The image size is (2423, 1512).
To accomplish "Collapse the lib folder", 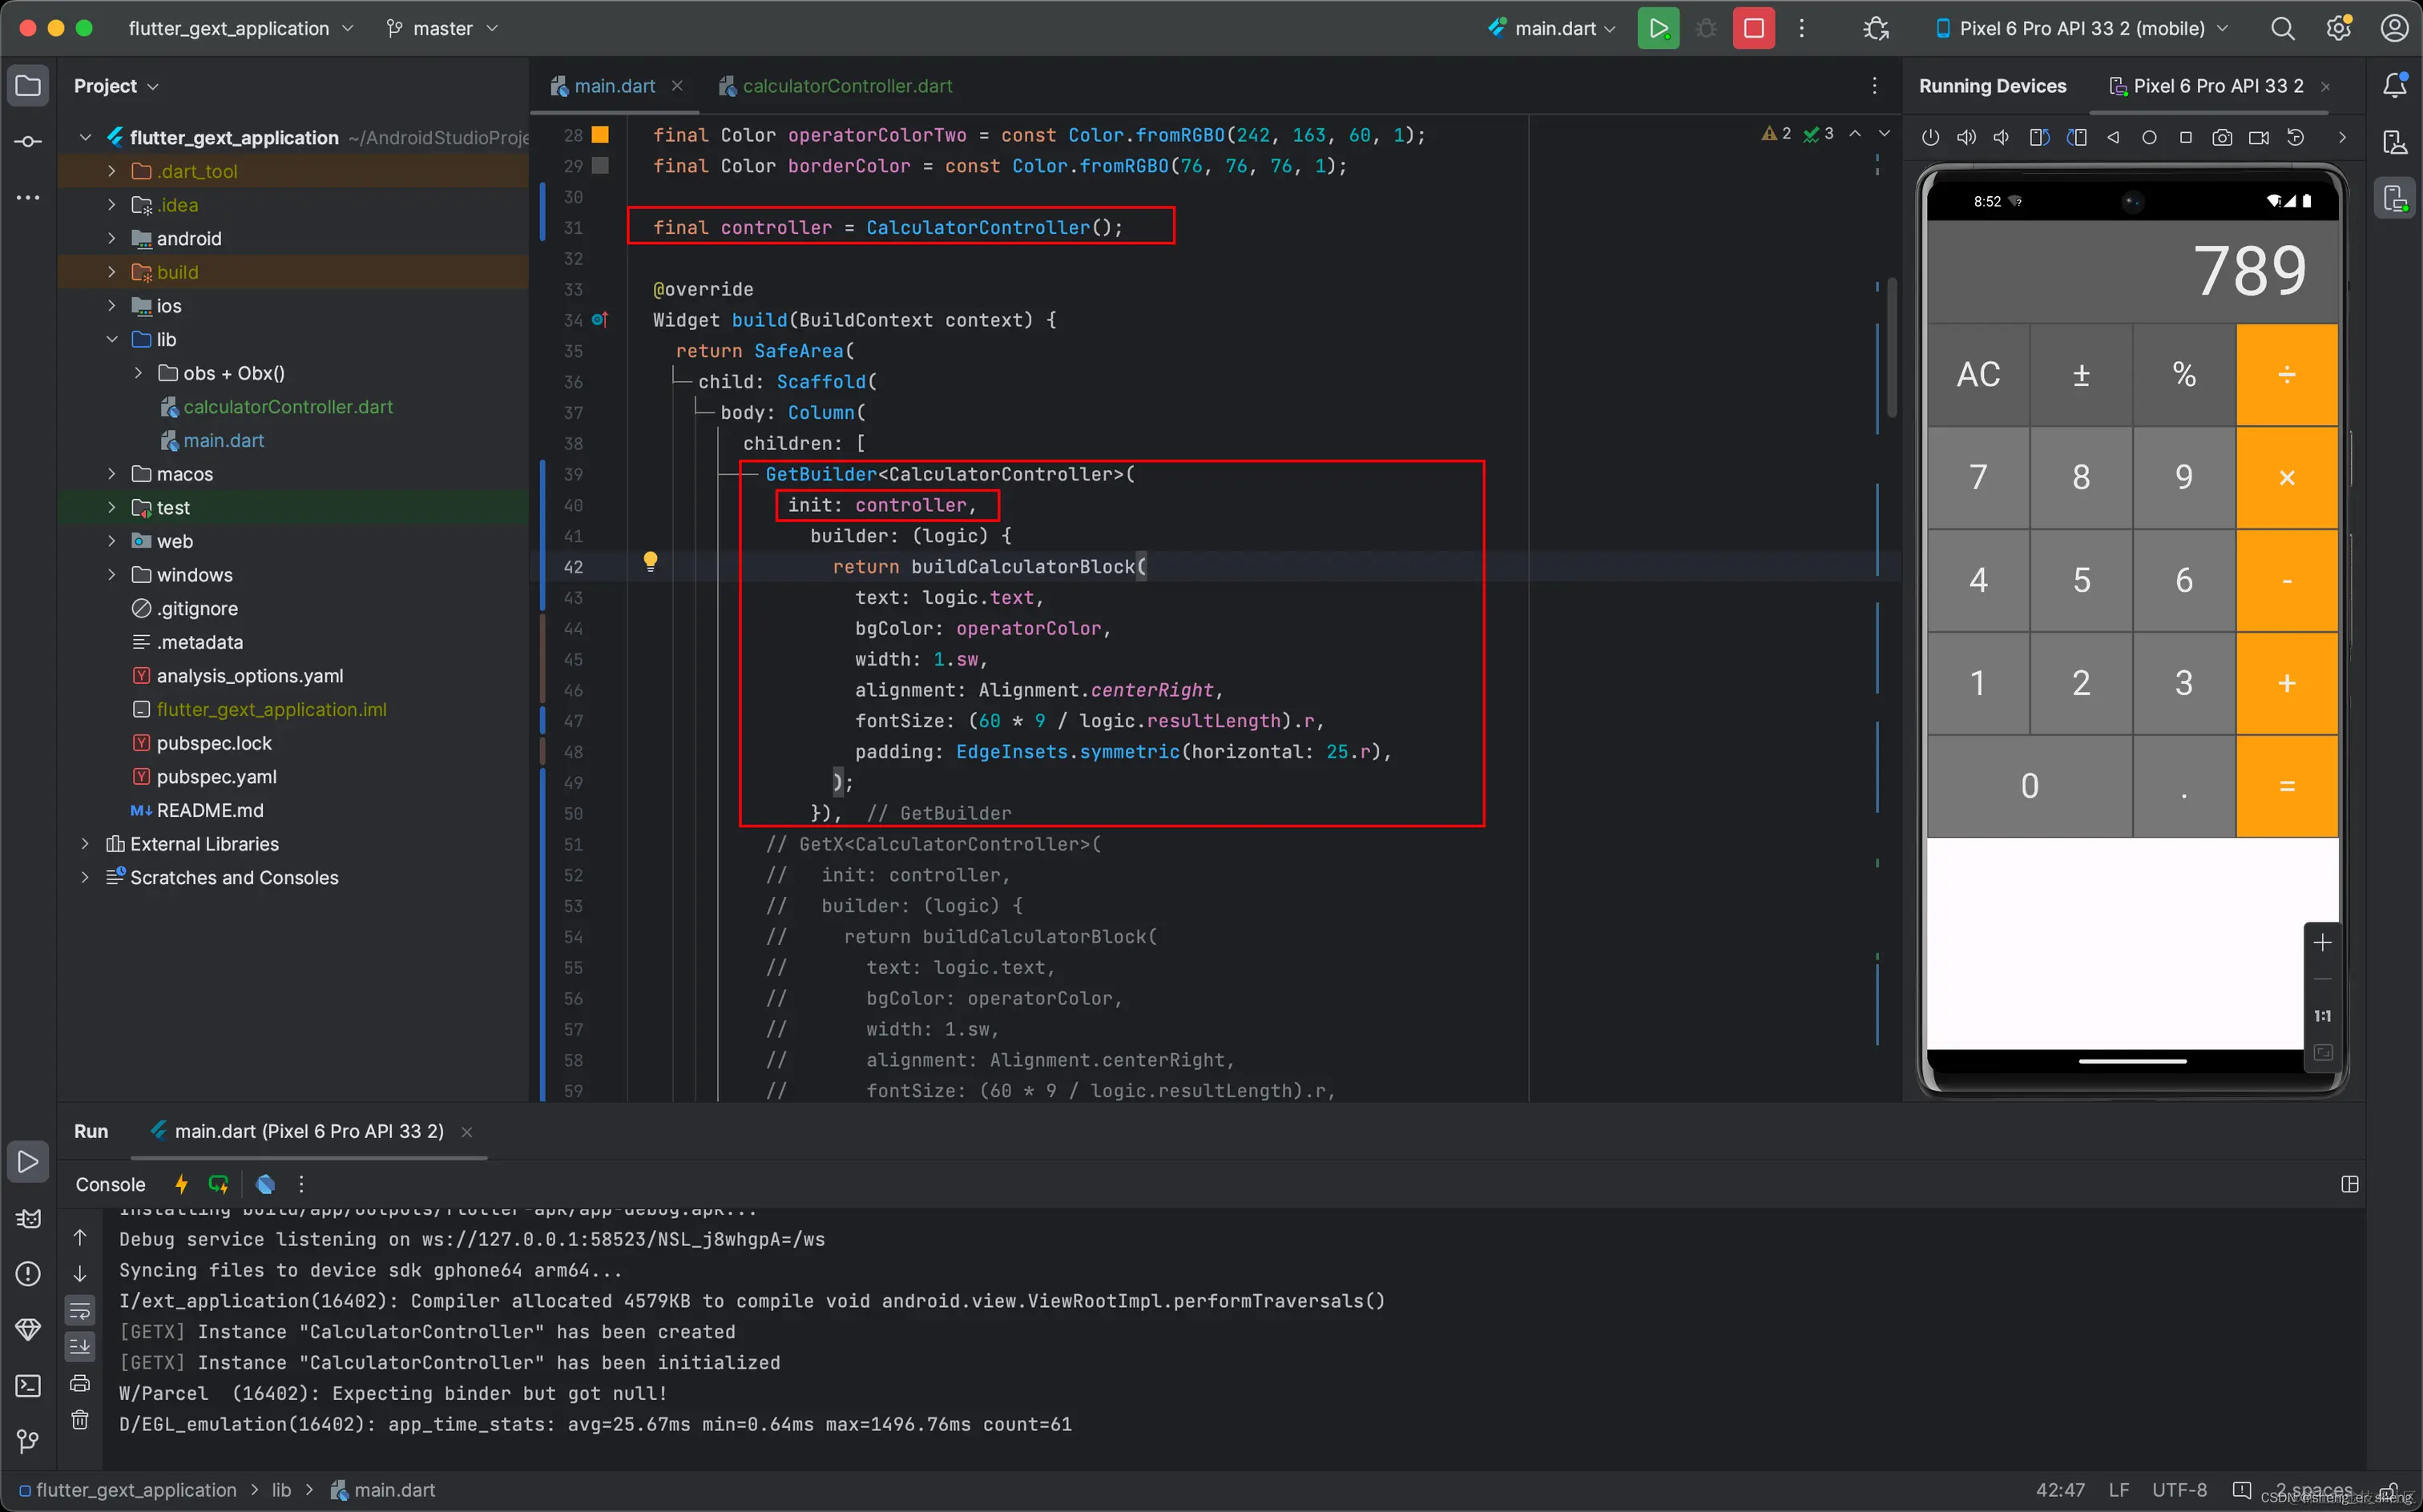I will tap(111, 339).
